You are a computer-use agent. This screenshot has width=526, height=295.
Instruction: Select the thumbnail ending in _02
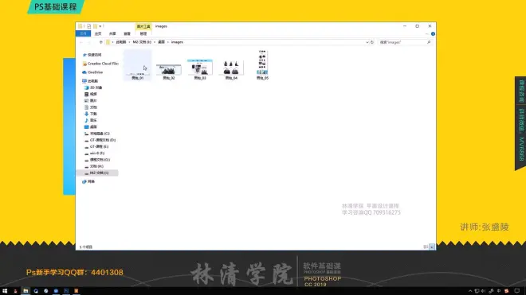tap(169, 71)
